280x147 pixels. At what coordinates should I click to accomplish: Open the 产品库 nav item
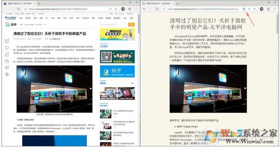point(100,18)
